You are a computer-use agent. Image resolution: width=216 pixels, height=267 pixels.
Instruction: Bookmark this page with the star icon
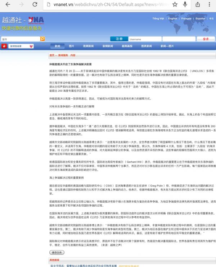(175, 5)
